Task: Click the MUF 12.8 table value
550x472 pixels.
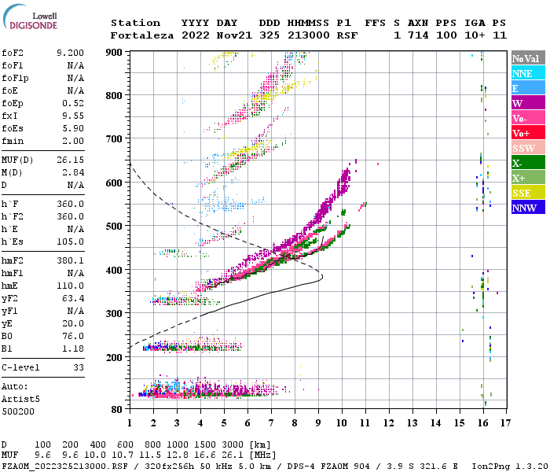Action: [x=178, y=455]
